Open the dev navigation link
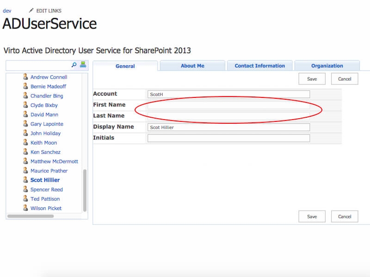 click(7, 11)
